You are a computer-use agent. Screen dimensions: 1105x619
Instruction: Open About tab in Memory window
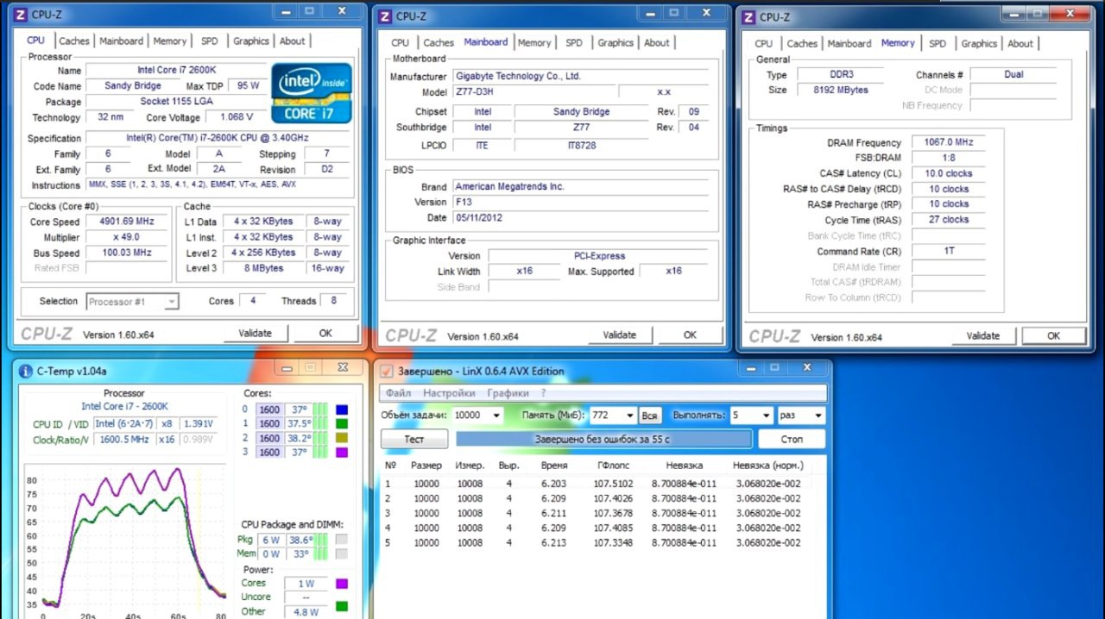[1020, 43]
